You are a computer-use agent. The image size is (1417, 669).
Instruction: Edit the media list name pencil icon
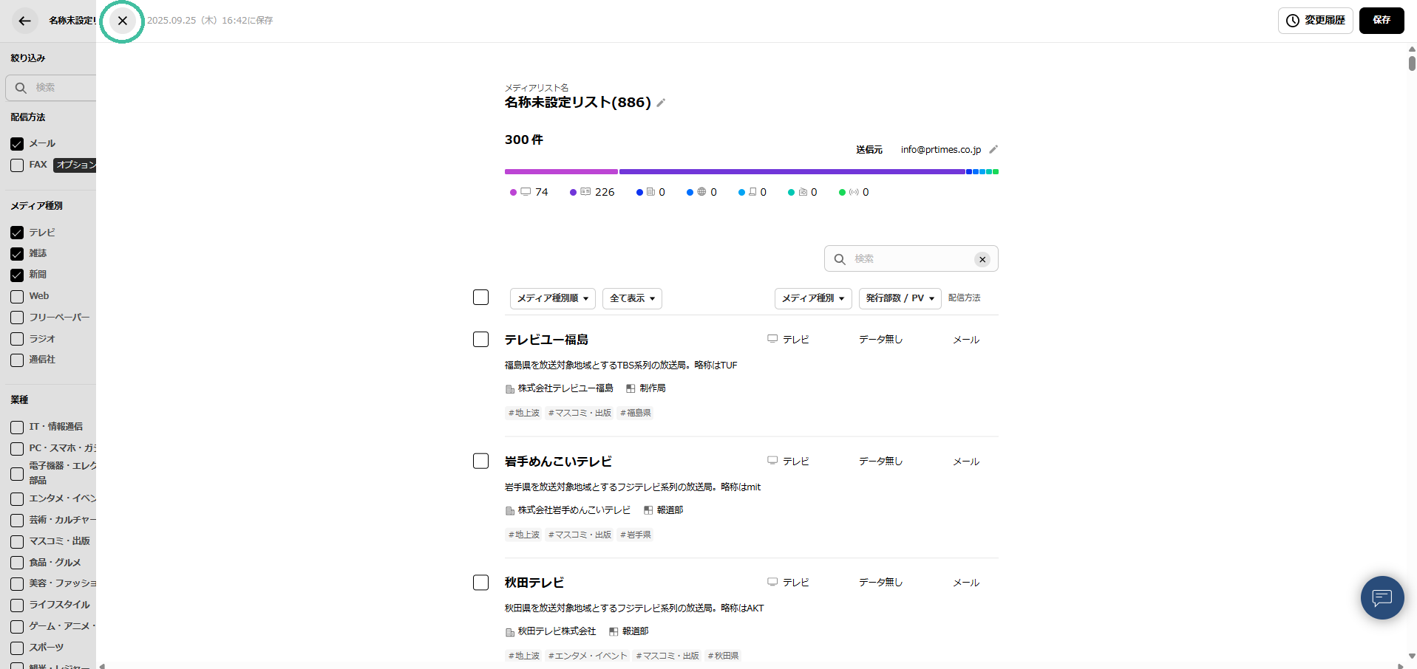pos(661,103)
